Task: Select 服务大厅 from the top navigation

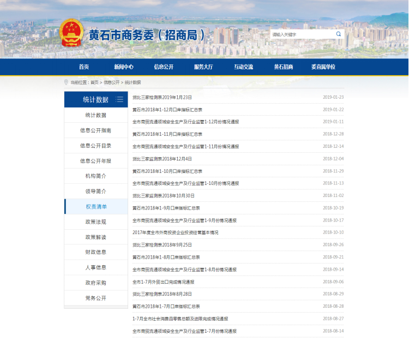Action: [203, 67]
